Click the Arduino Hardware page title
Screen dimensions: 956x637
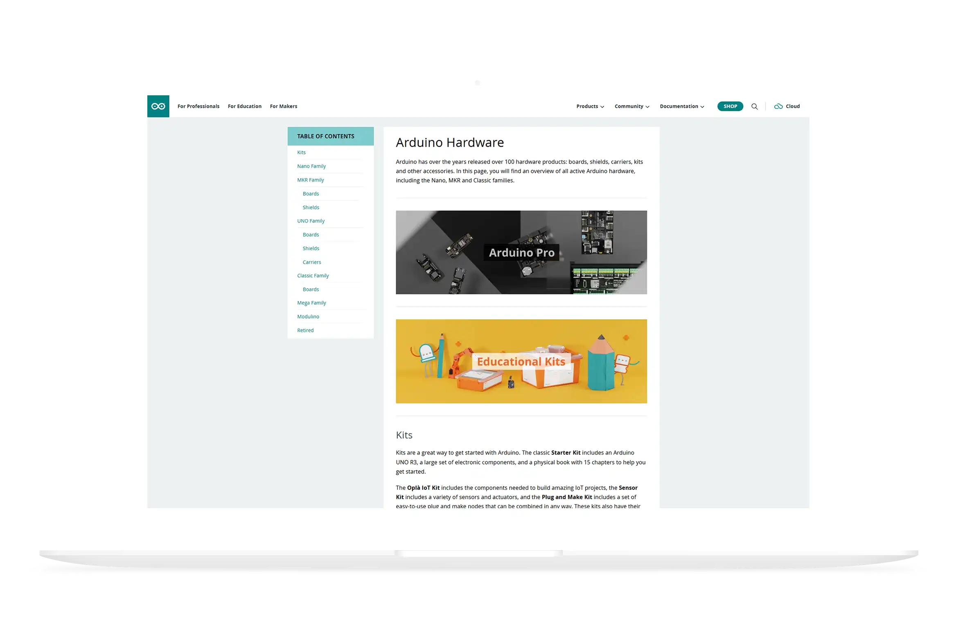(x=449, y=143)
